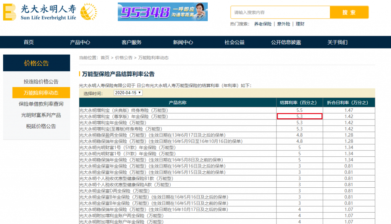Click the row 光大永明金保富D两全保险
Viewport: 391px width, 224px height.
[x=227, y=191]
